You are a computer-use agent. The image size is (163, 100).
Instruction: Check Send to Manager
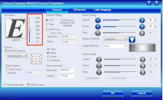coord(4,85)
